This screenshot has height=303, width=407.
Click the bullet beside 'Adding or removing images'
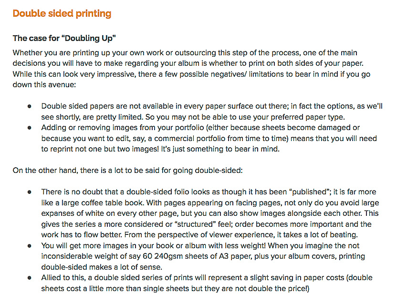tap(29, 128)
